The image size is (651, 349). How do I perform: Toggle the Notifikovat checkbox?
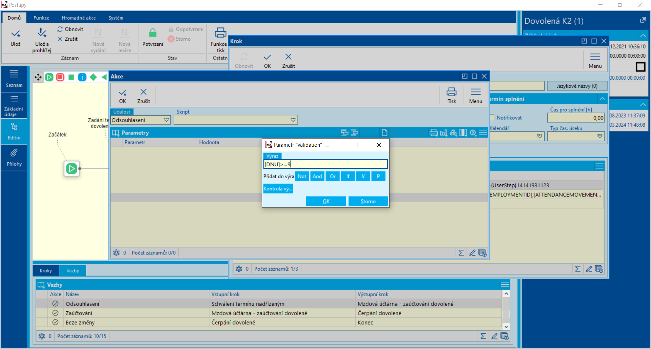[492, 118]
